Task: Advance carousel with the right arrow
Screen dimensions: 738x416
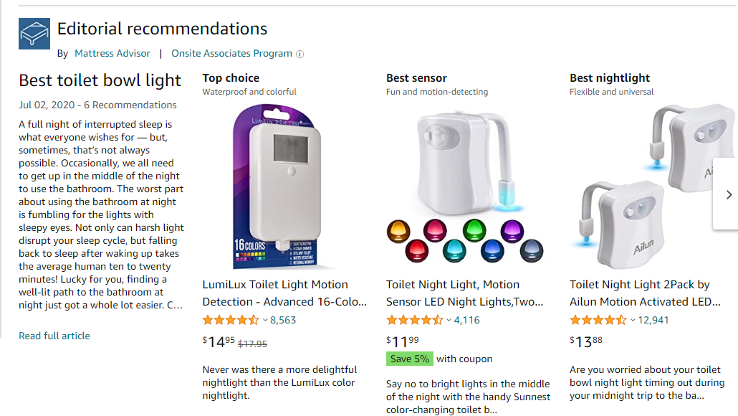Action: [728, 194]
